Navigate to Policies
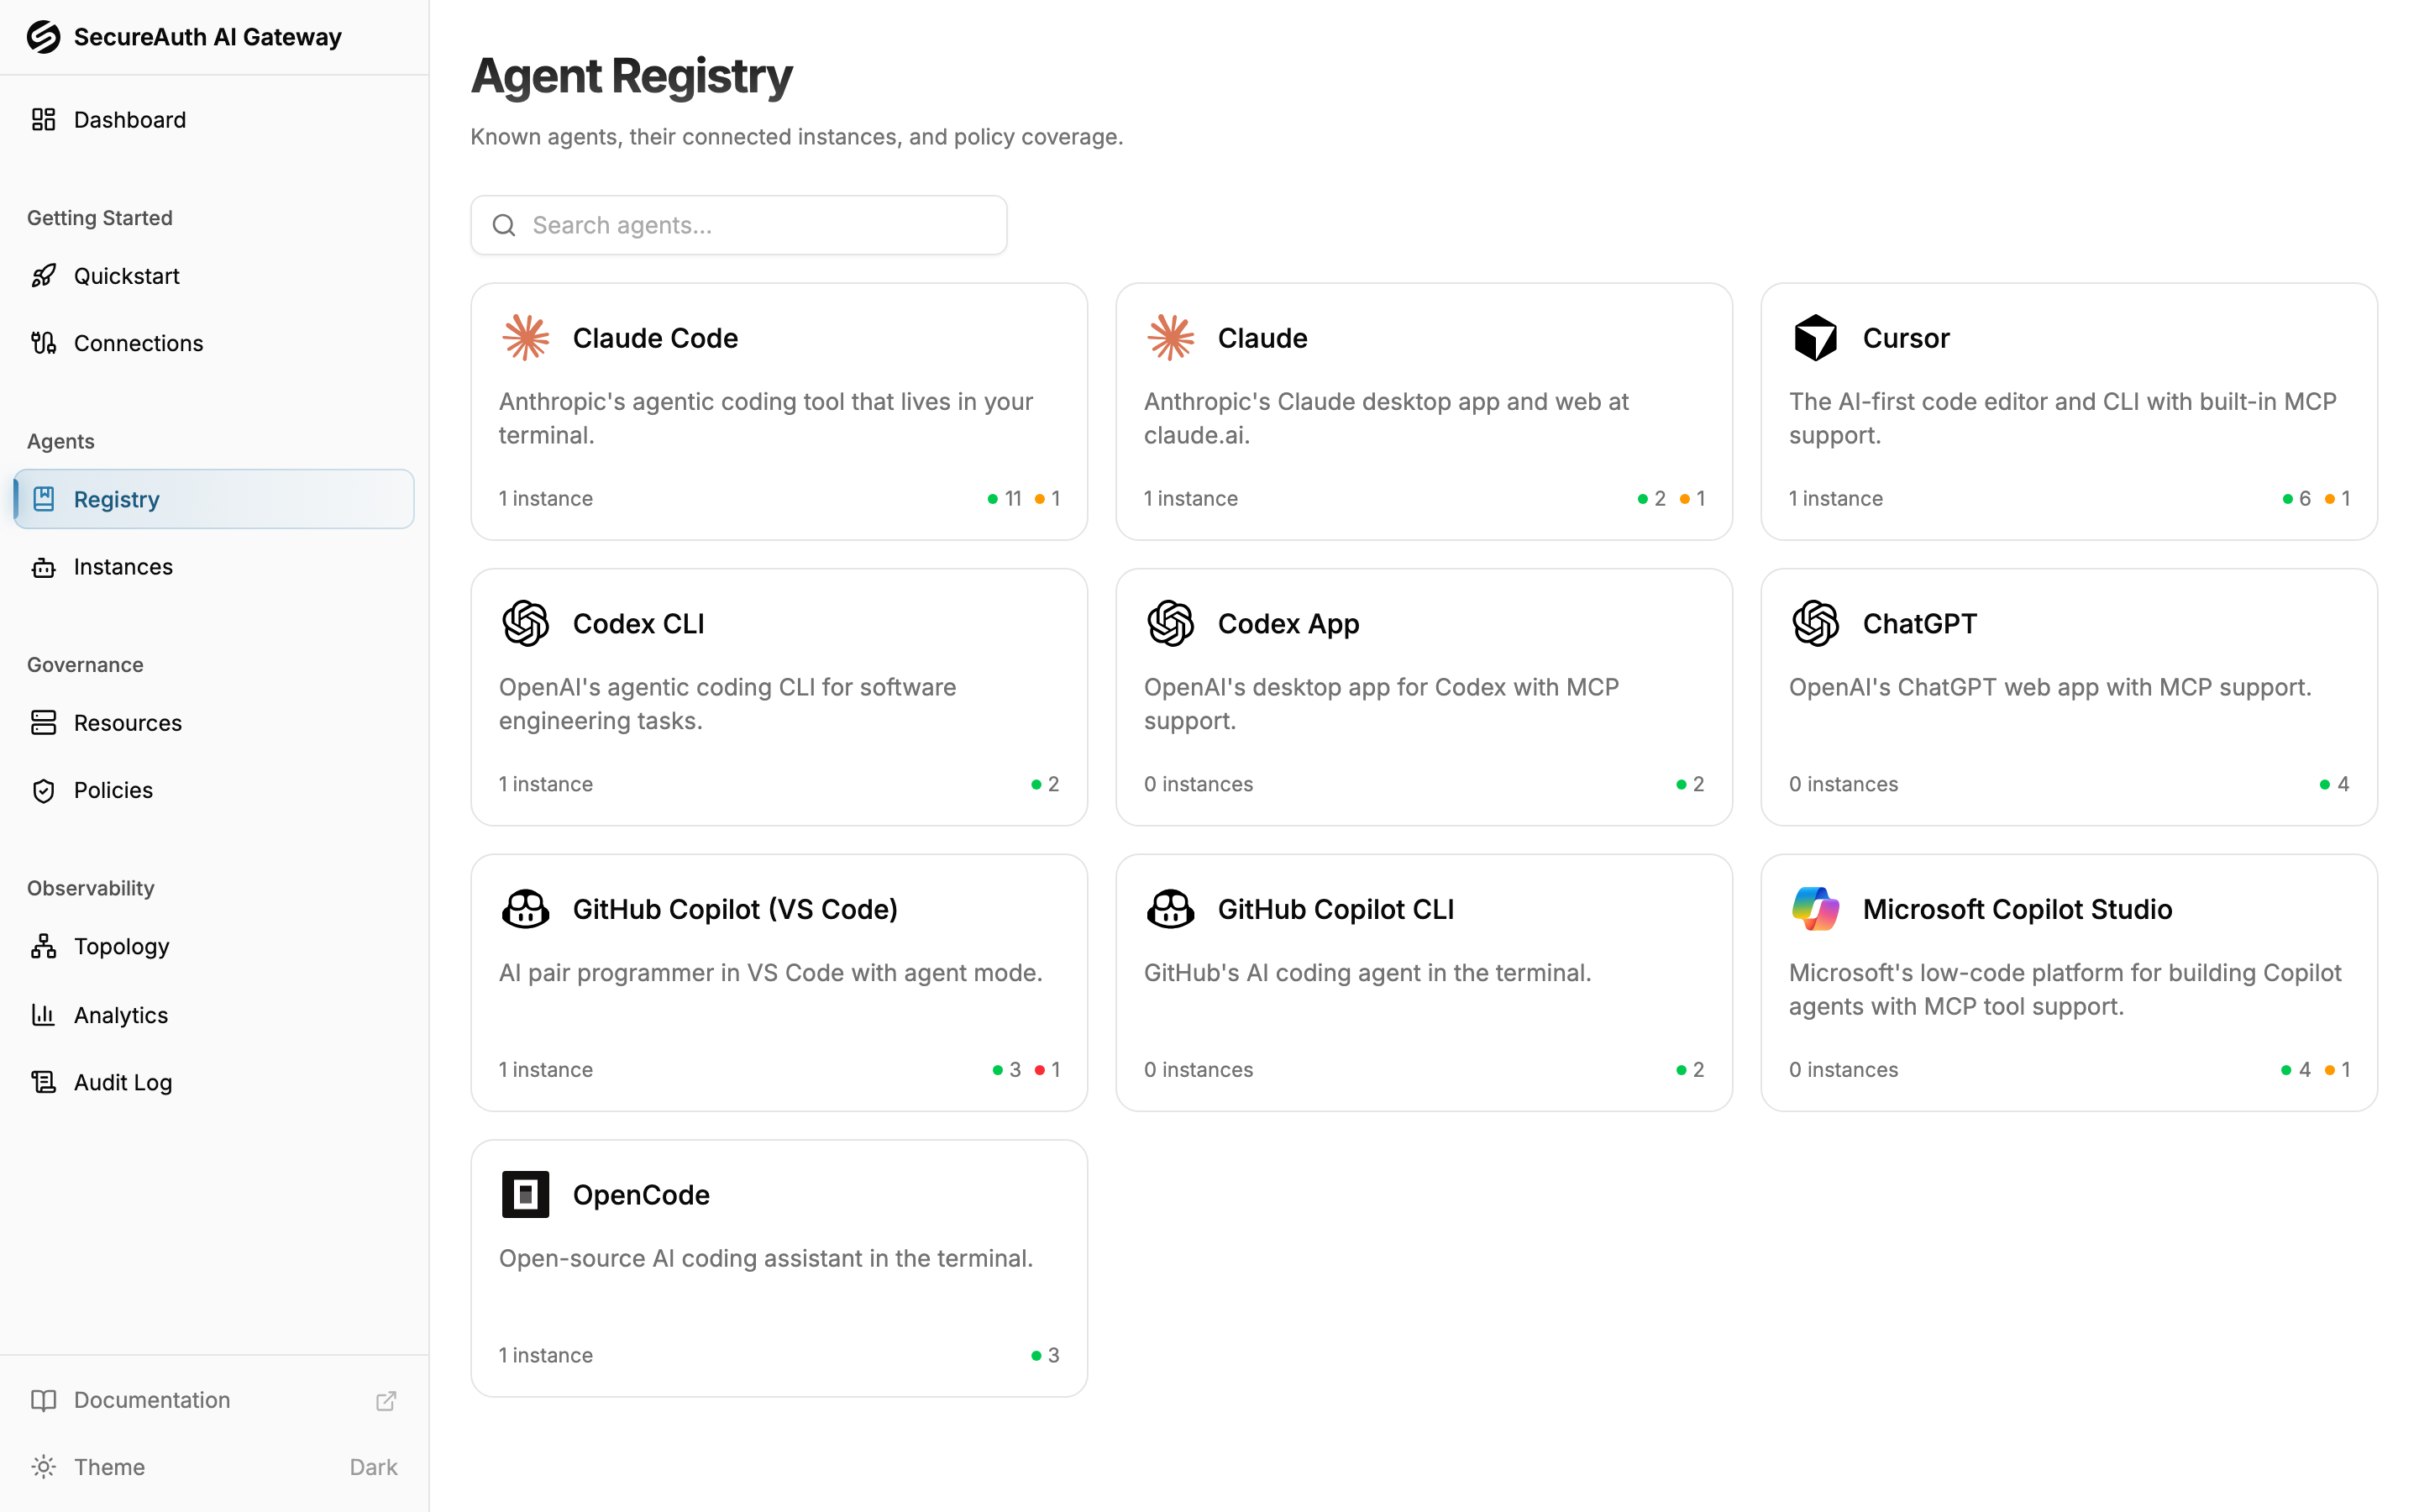Viewport: 2419px width, 1512px height. click(x=214, y=790)
